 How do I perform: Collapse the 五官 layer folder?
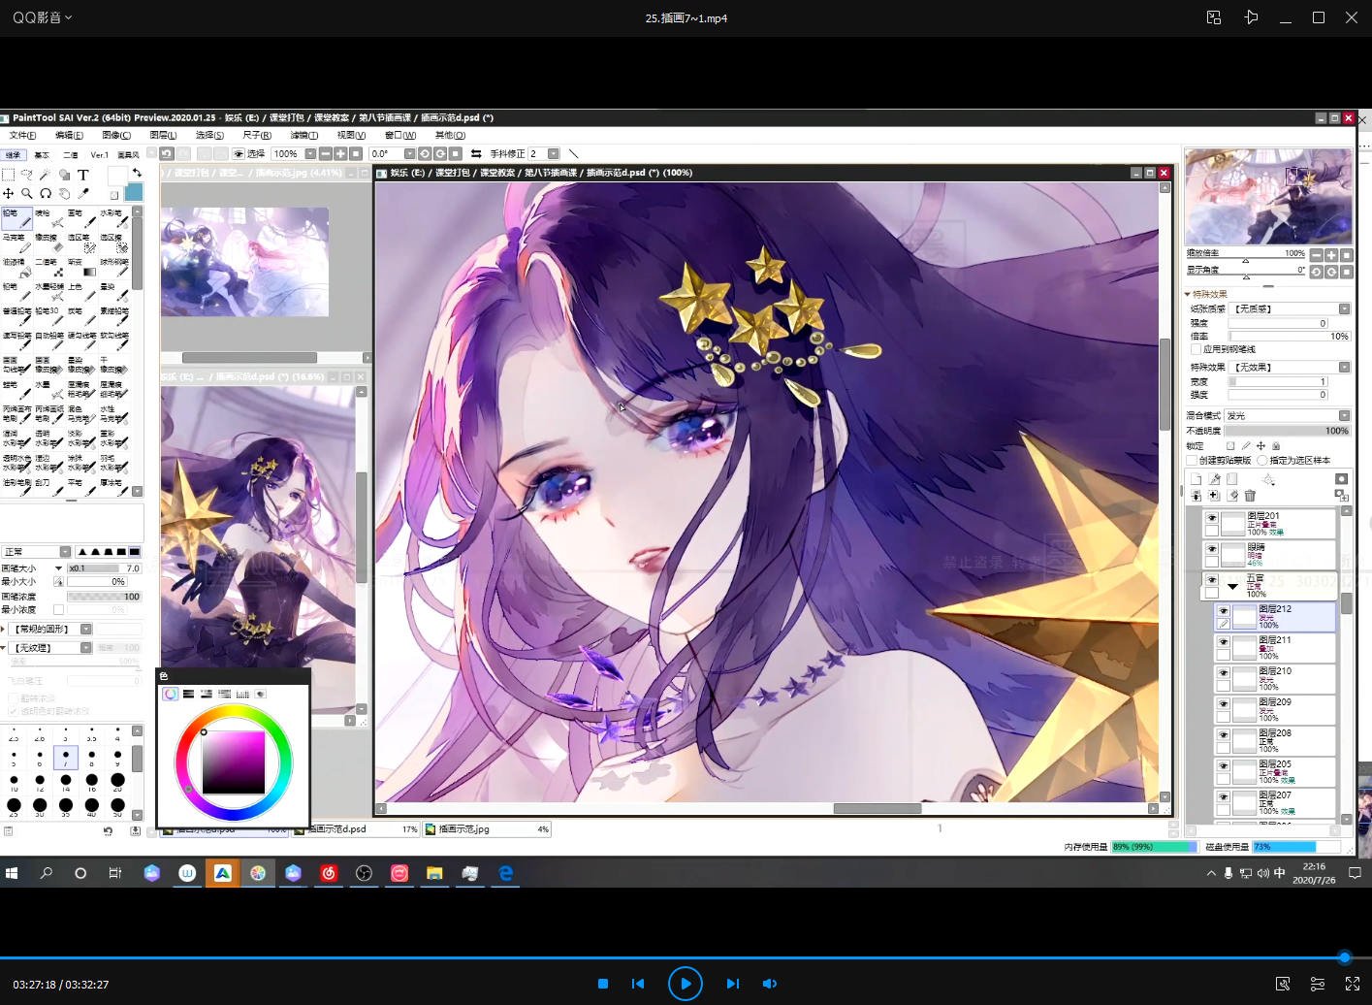point(1232,586)
